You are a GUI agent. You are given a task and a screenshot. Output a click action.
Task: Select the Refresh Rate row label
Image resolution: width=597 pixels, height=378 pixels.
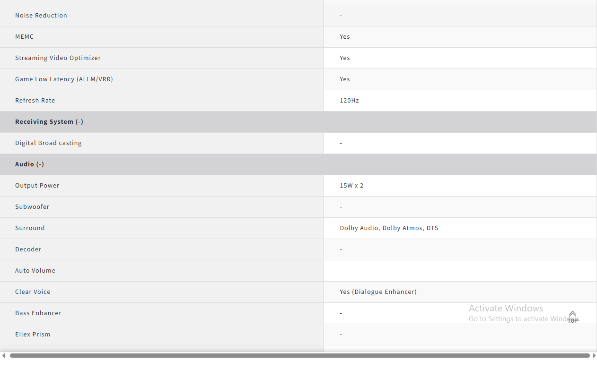35,101
